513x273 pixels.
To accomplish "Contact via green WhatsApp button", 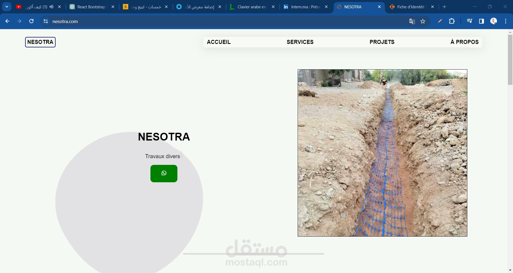I will (164, 173).
